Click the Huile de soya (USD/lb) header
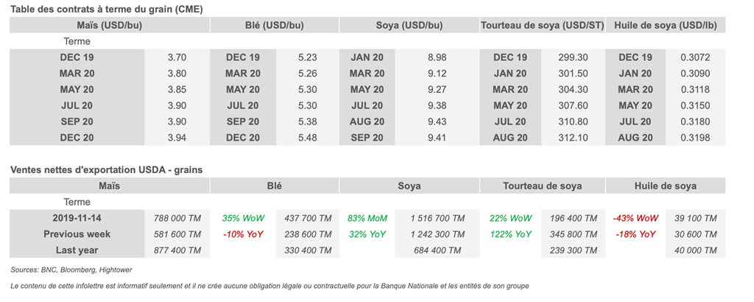Image resolution: width=754 pixels, height=302 pixels. (x=666, y=25)
